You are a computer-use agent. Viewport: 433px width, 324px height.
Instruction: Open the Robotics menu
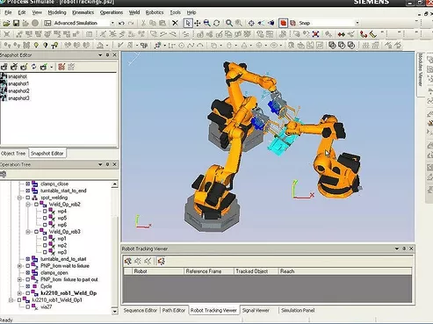point(155,12)
